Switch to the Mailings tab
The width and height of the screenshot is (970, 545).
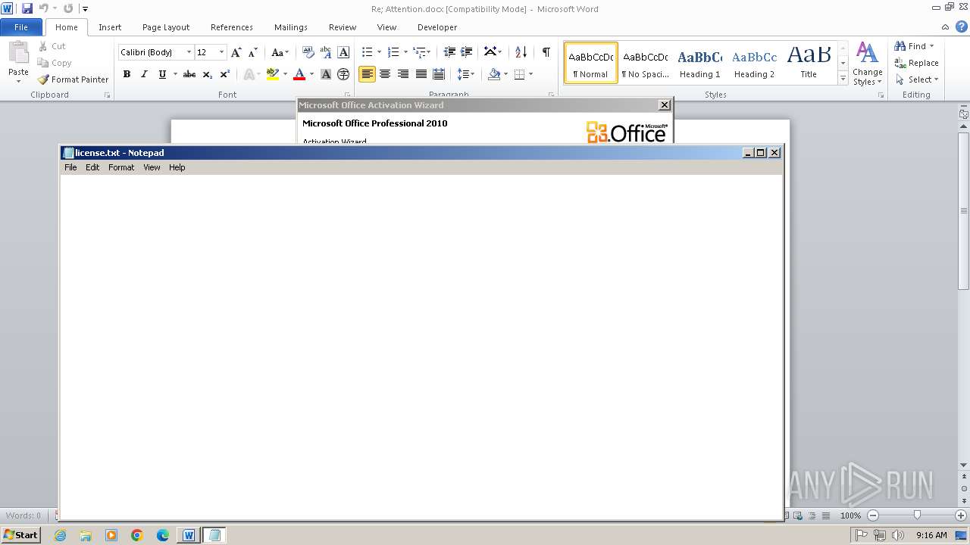click(291, 27)
